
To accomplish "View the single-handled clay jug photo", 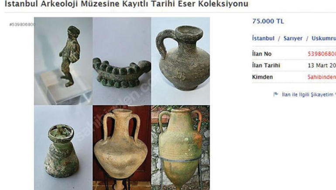I will tap(180, 61).
